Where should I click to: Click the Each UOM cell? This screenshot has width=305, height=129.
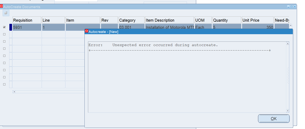click(x=203, y=26)
